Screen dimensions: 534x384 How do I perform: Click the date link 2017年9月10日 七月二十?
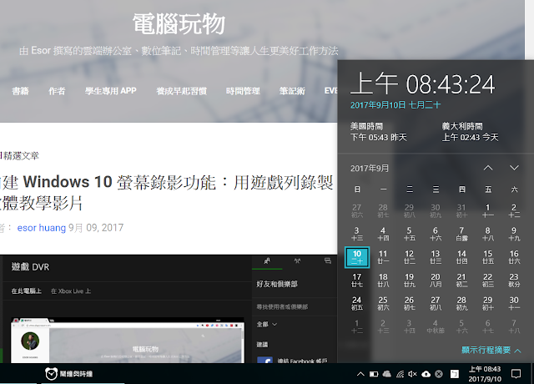395,105
